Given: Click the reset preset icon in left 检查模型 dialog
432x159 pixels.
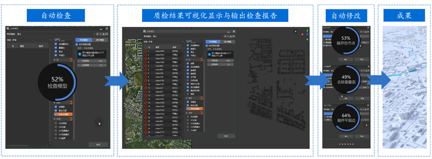Looking at the screenshot, I should coord(106,34).
